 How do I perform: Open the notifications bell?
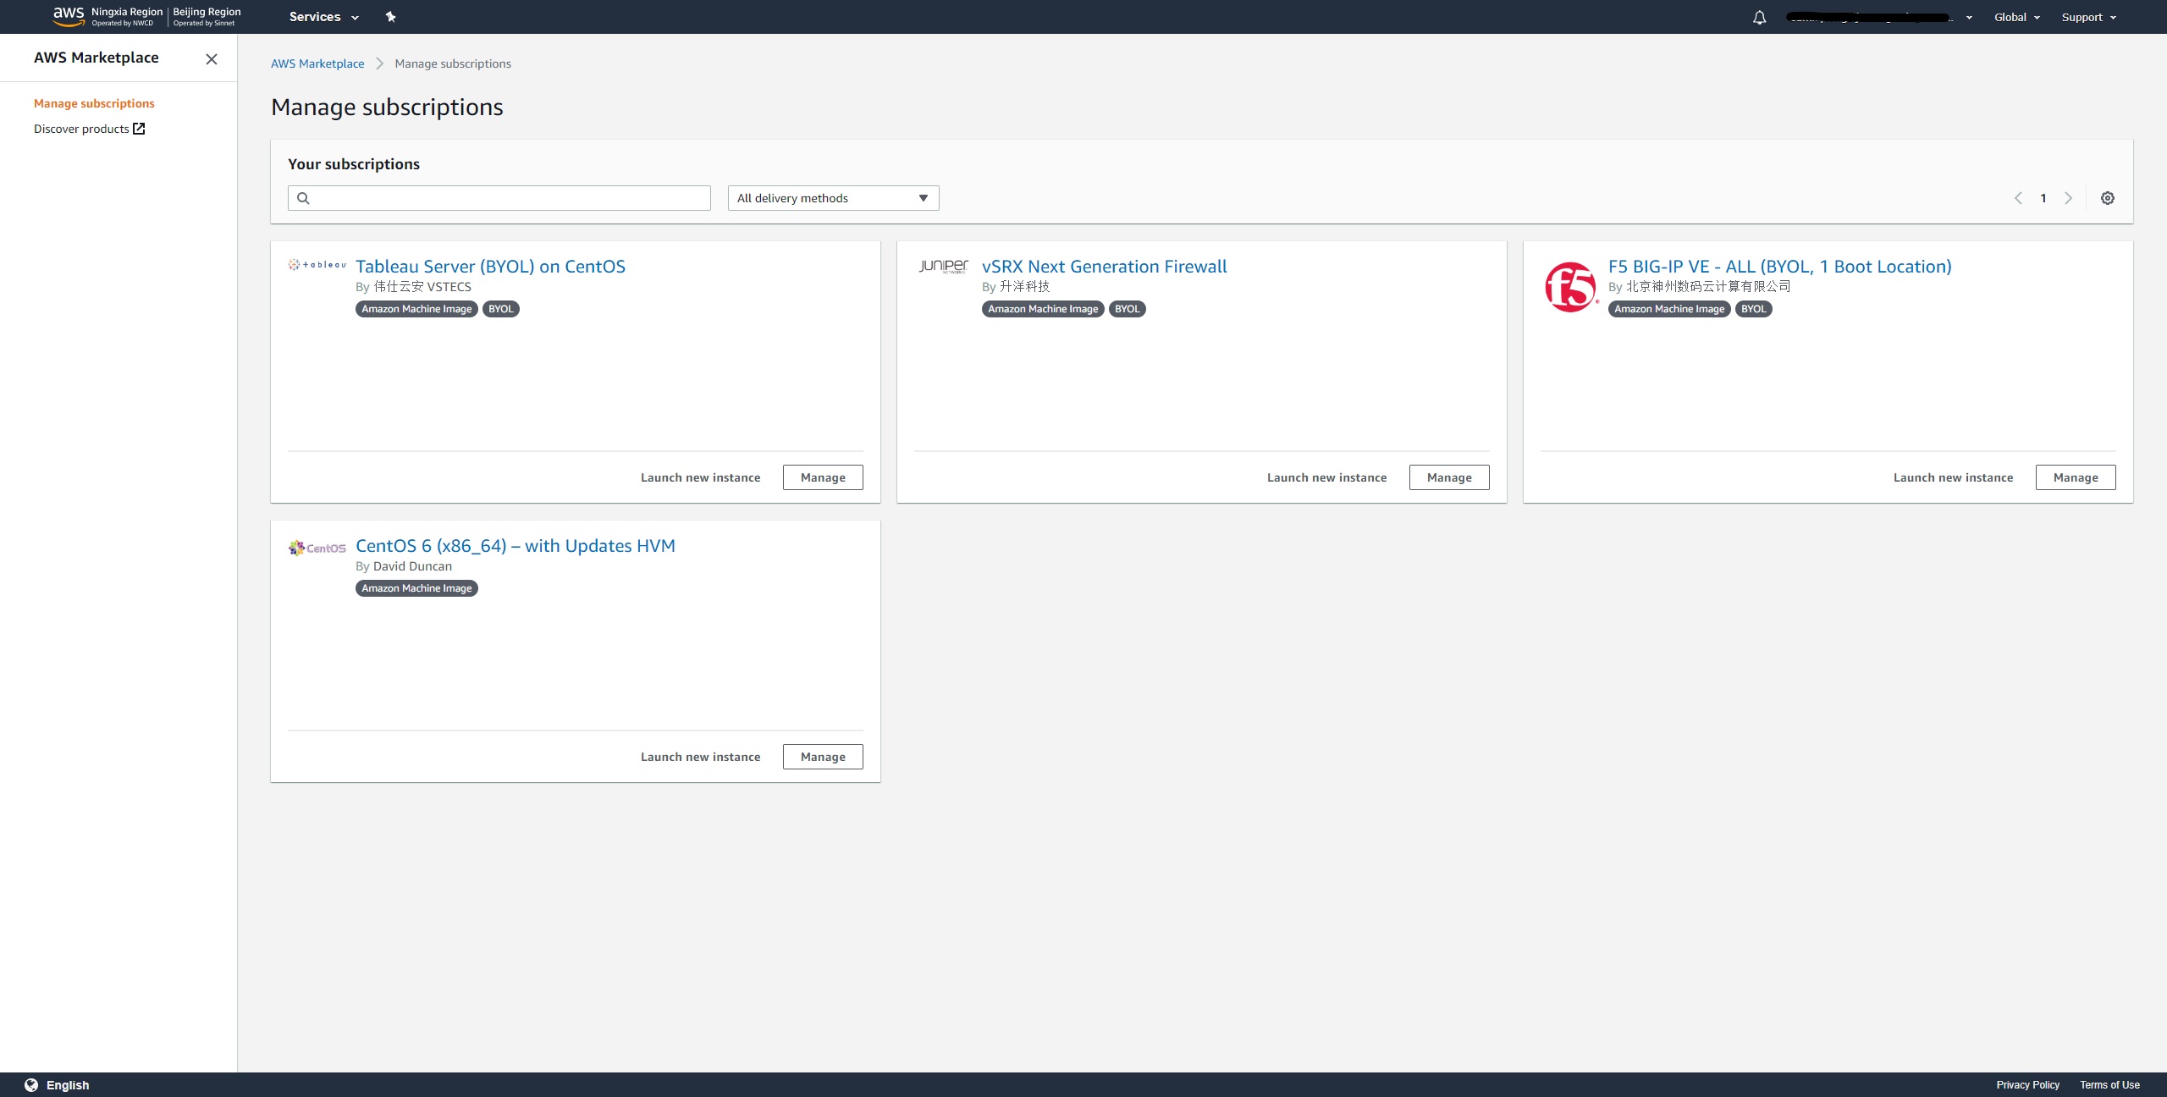(1759, 17)
